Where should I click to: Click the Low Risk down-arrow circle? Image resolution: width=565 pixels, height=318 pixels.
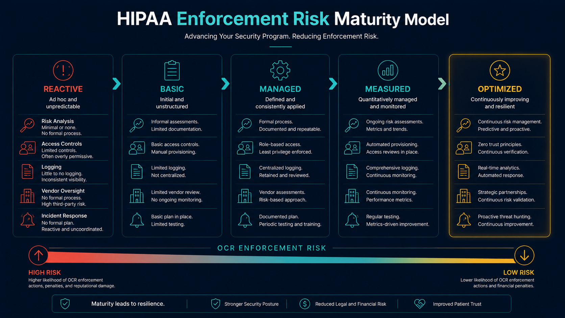[x=524, y=255]
